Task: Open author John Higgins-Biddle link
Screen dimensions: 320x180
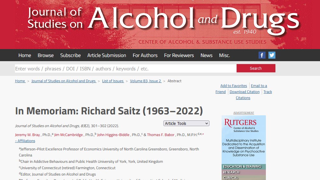Action: (x=113, y=135)
